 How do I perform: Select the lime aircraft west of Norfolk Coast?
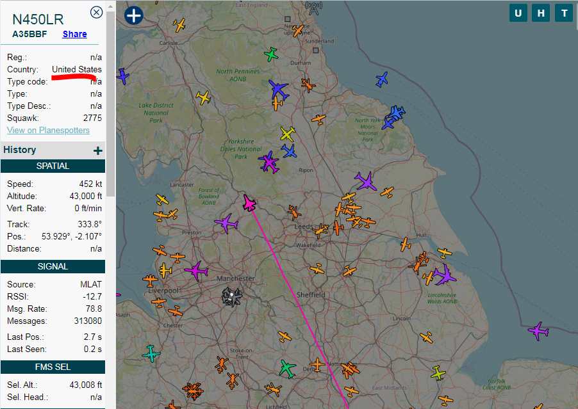[x=438, y=373]
